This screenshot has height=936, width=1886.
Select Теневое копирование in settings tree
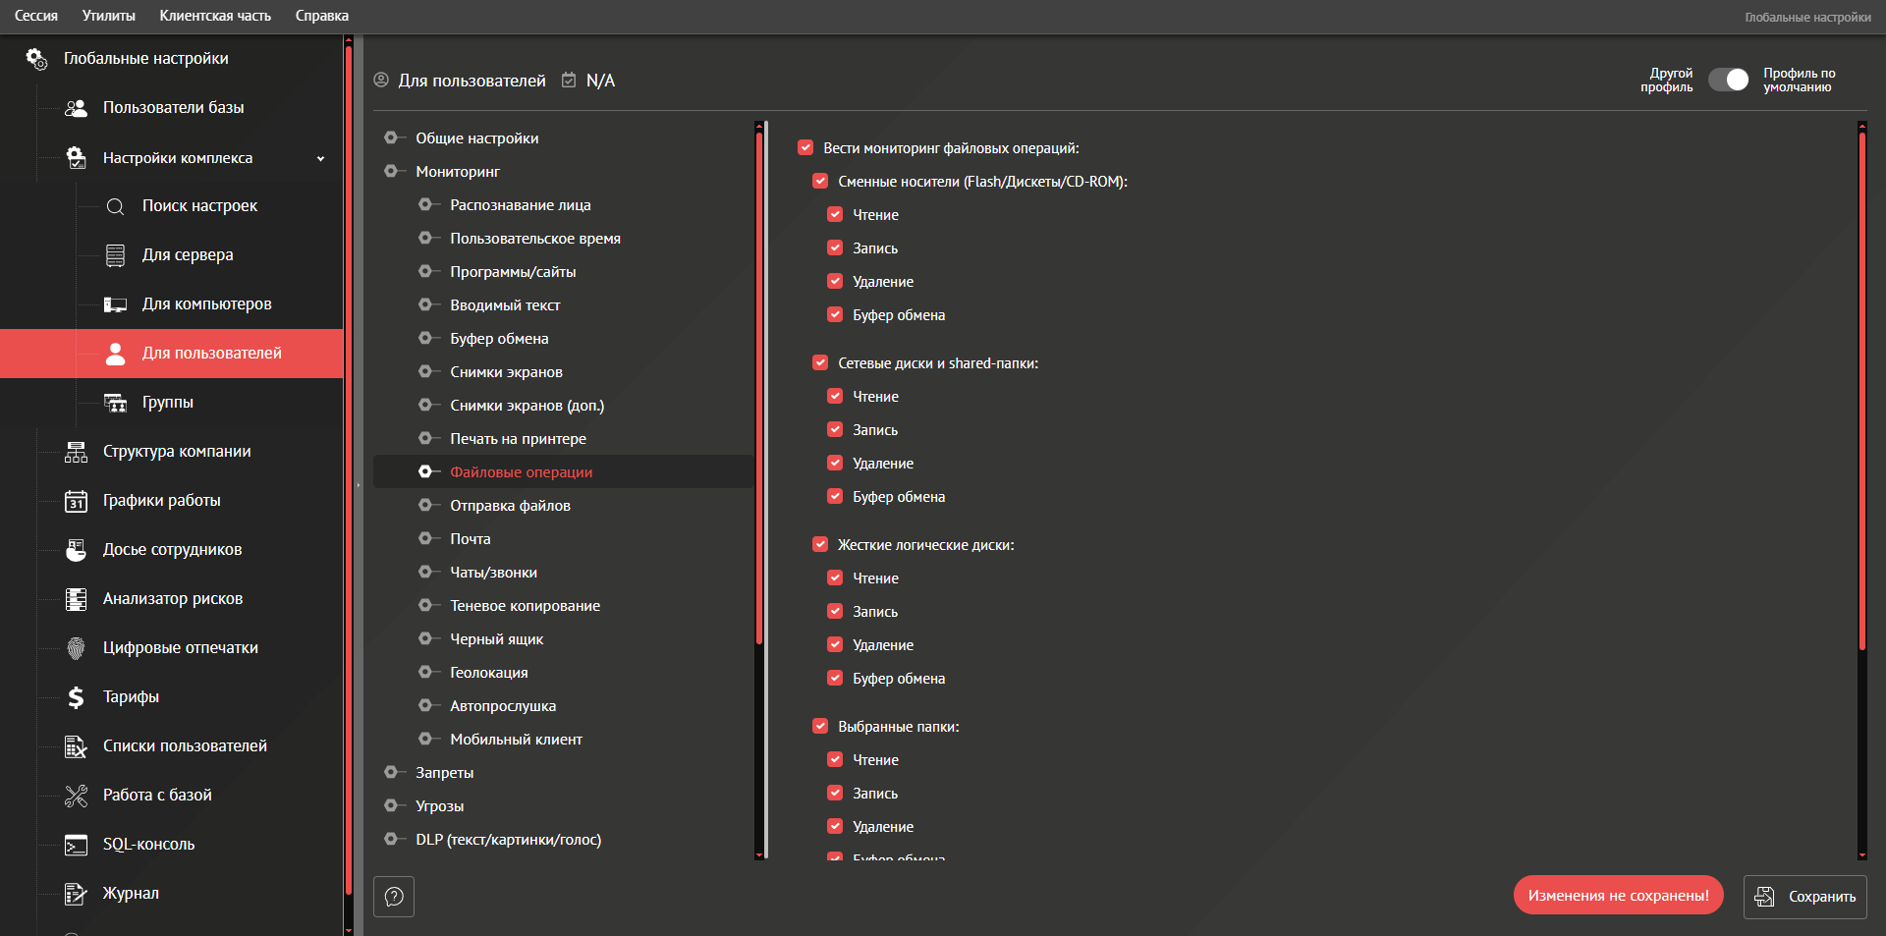pos(525,606)
